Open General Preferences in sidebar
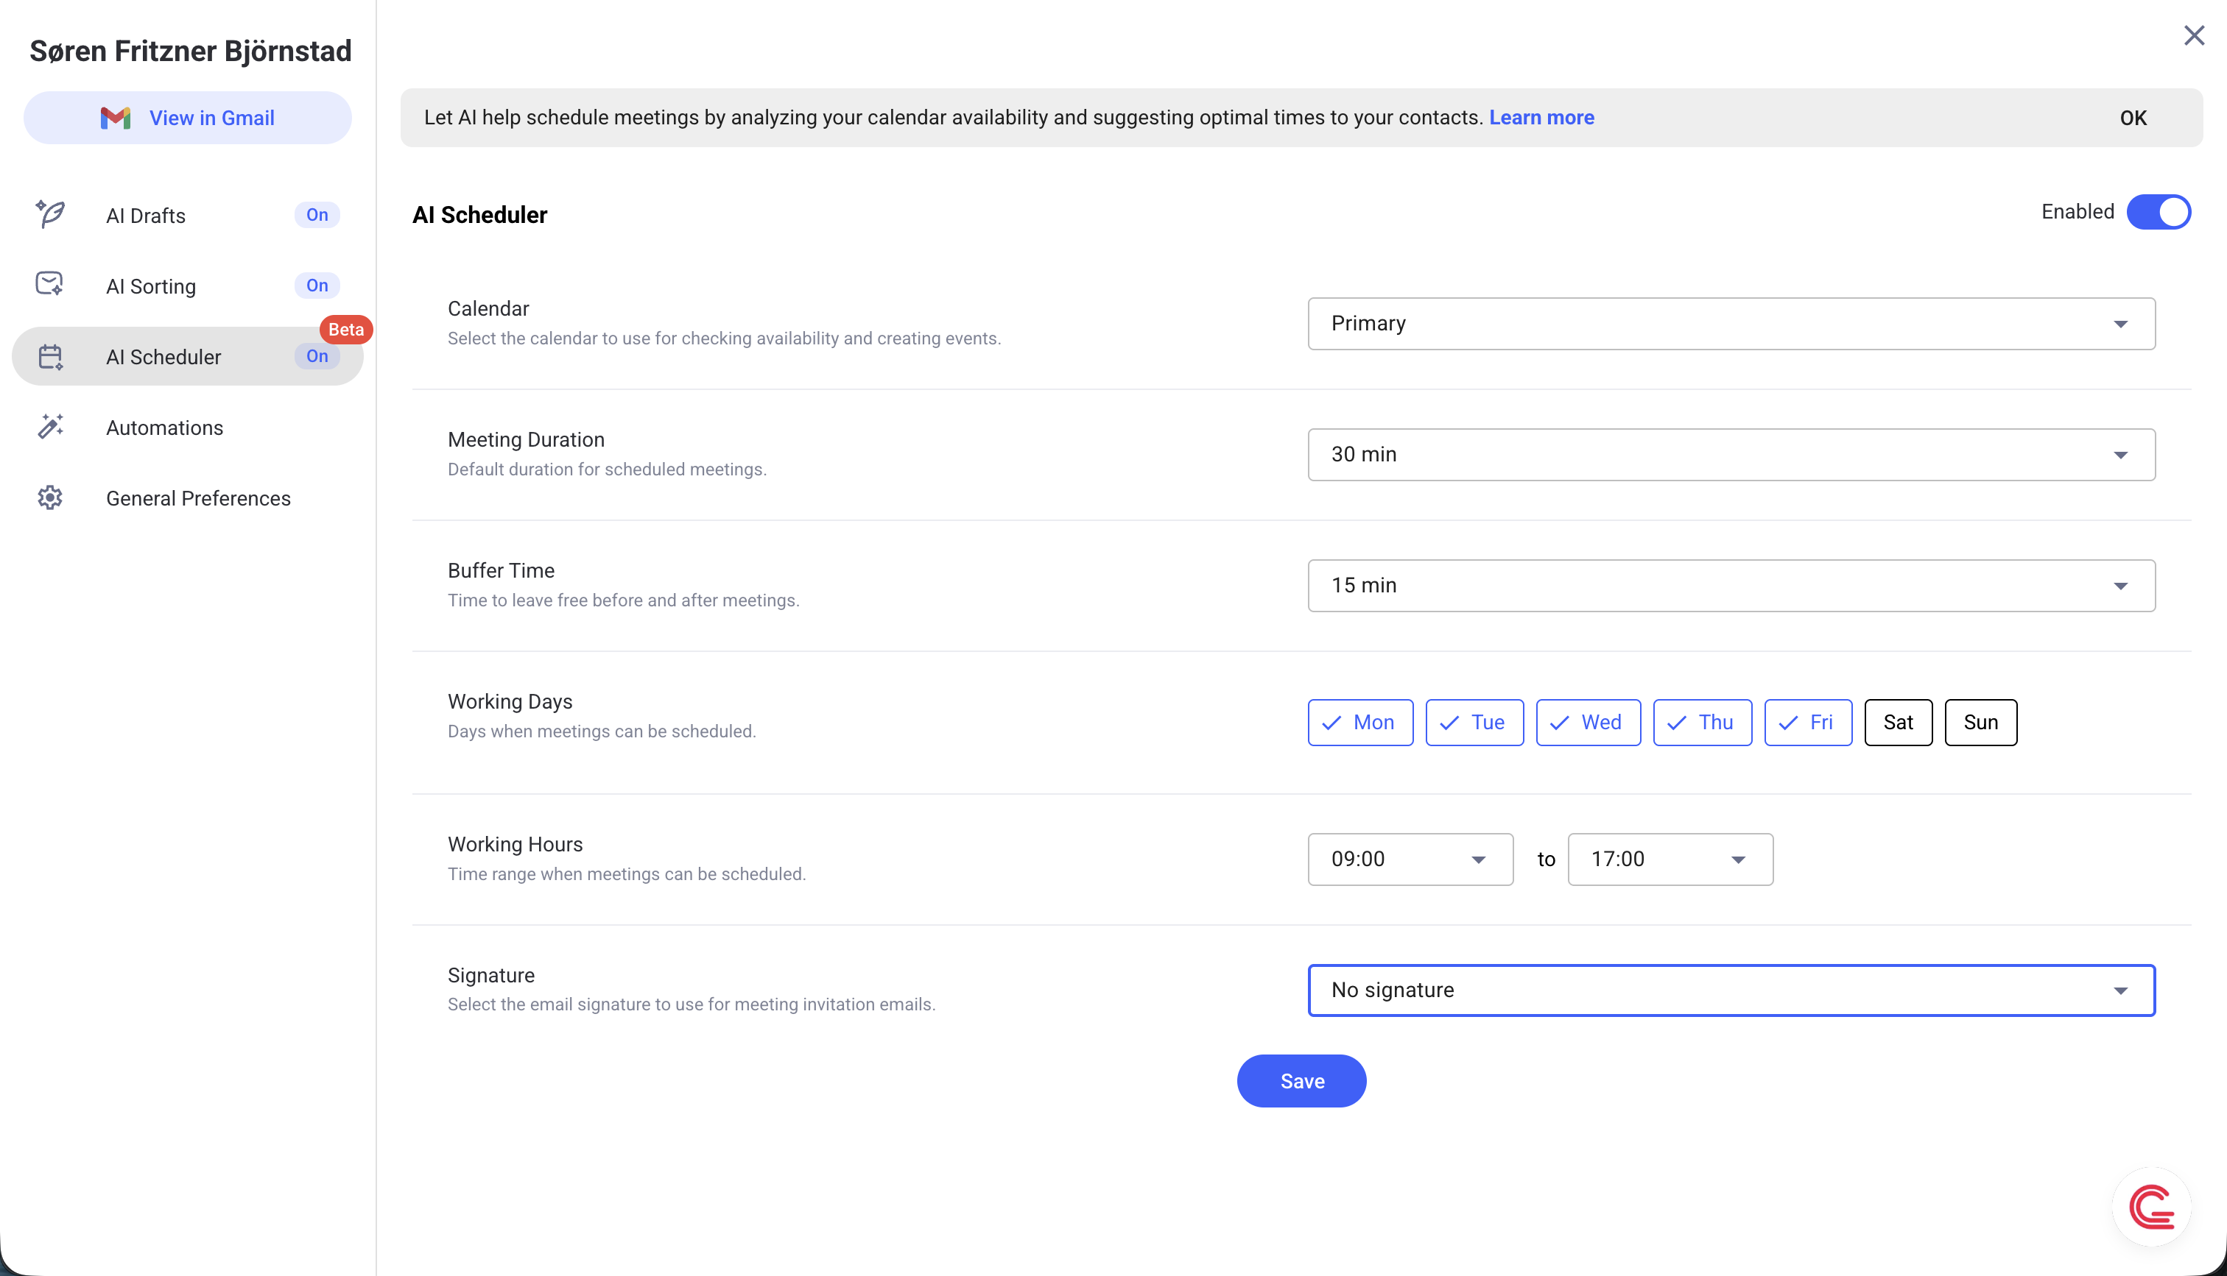The width and height of the screenshot is (2227, 1276). click(198, 499)
